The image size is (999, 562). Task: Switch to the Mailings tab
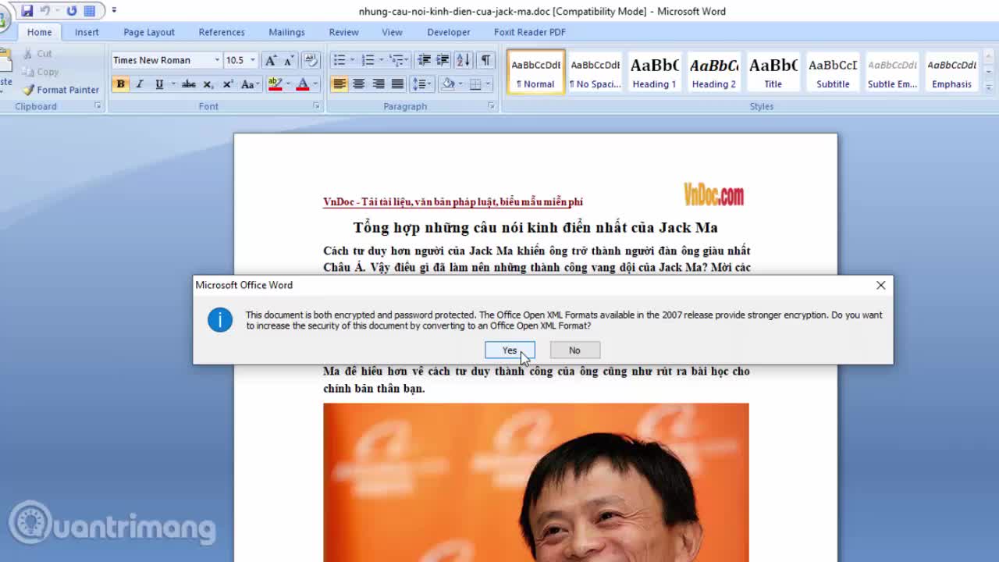[286, 32]
